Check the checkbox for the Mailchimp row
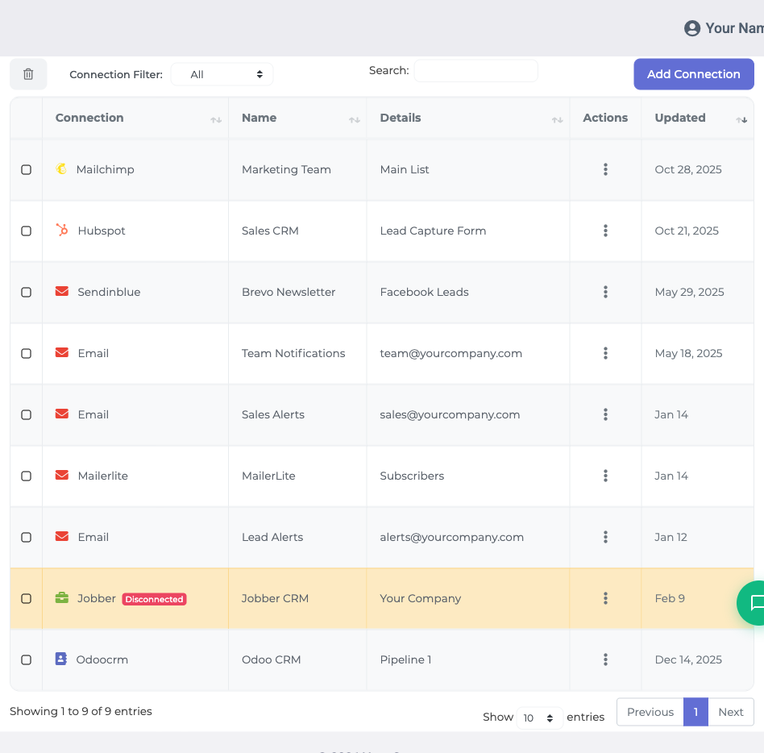 [25, 169]
